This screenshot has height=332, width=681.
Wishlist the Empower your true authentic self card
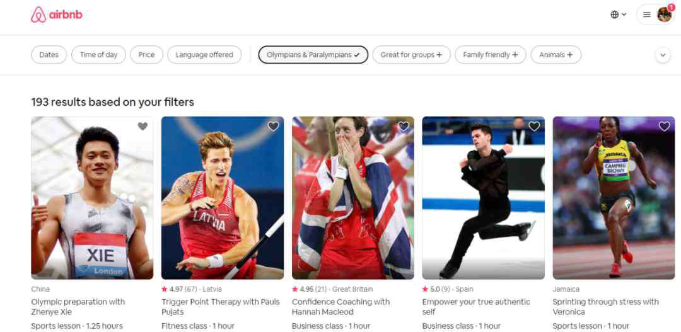pyautogui.click(x=534, y=126)
